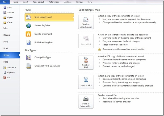The width and height of the screenshot is (164, 116).
Task: Click 'Keeps the e-mail size small' text
Action: (x=115, y=44)
